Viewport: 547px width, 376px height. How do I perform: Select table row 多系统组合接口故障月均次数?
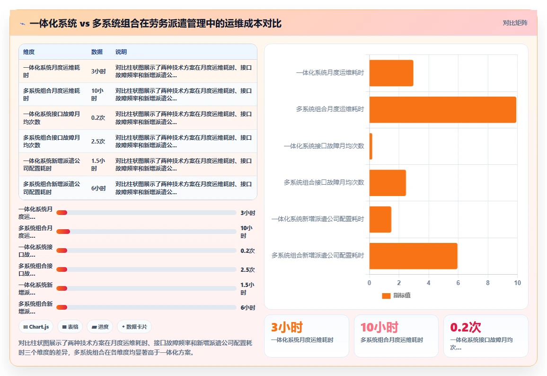(138, 141)
